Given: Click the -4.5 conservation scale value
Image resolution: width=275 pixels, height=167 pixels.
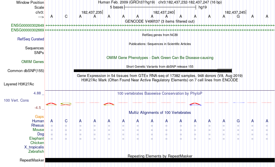Looking at the screenshot, I should click(38, 108).
